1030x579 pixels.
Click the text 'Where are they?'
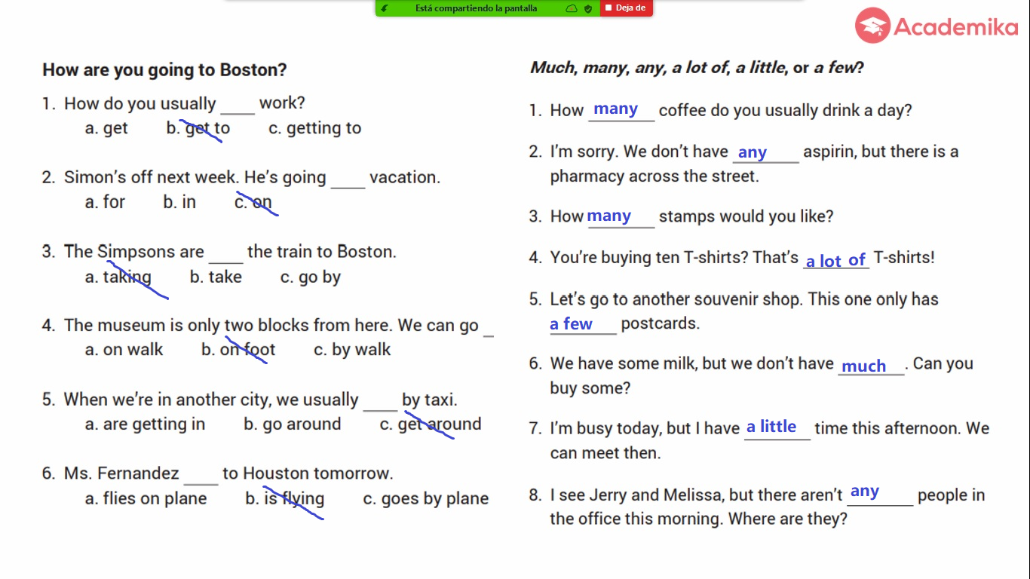[x=786, y=519]
